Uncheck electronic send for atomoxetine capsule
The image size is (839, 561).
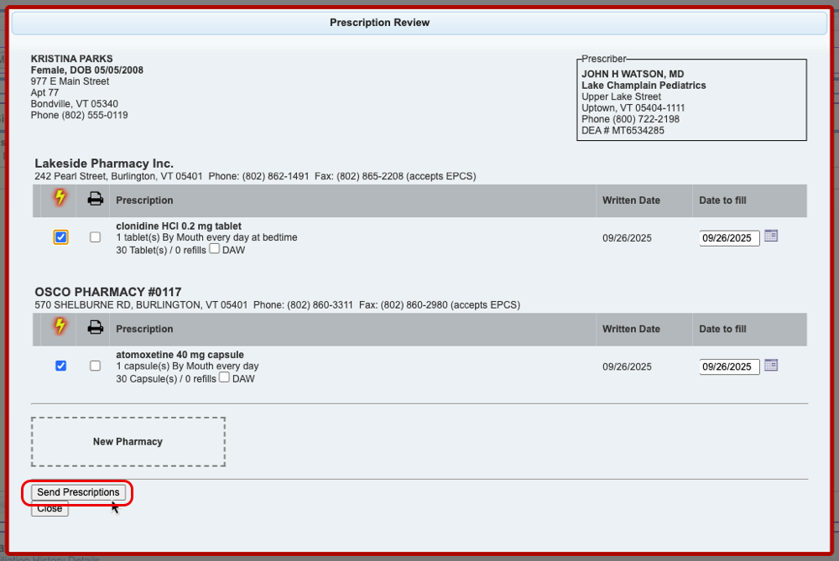coord(60,366)
